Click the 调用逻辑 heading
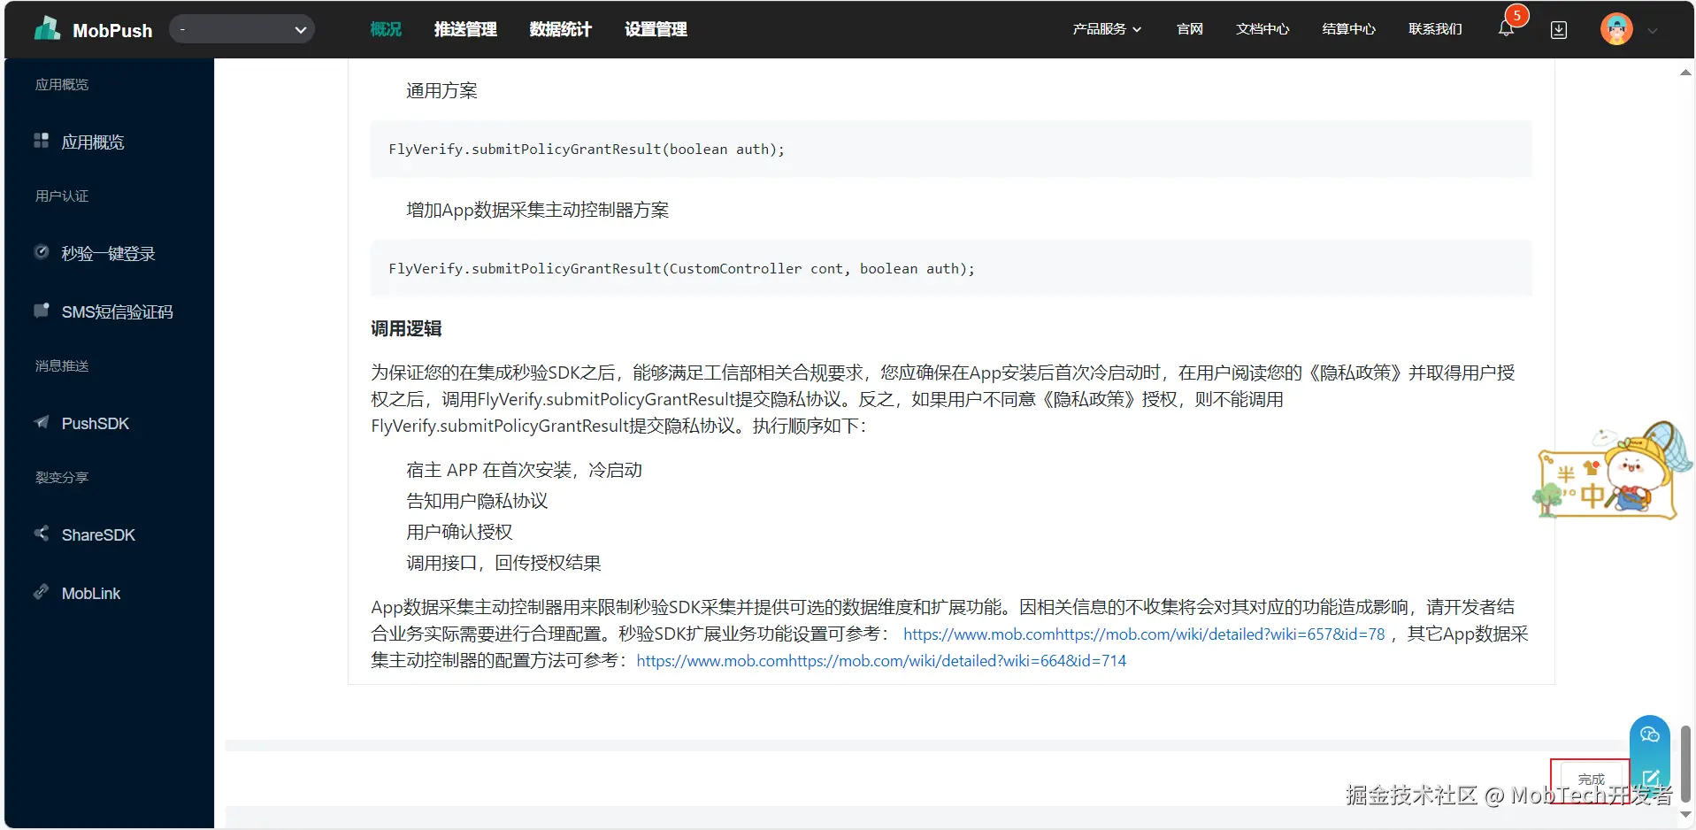The image size is (1696, 830). coord(406,328)
